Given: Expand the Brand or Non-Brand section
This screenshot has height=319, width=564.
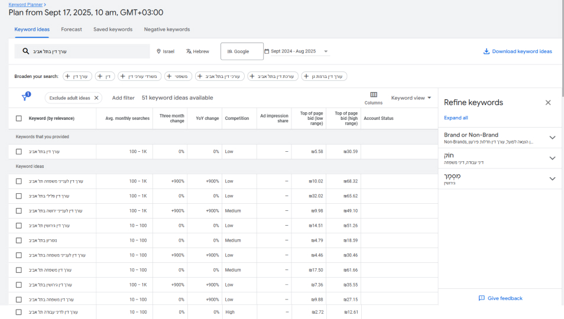Looking at the screenshot, I should tap(552, 138).
